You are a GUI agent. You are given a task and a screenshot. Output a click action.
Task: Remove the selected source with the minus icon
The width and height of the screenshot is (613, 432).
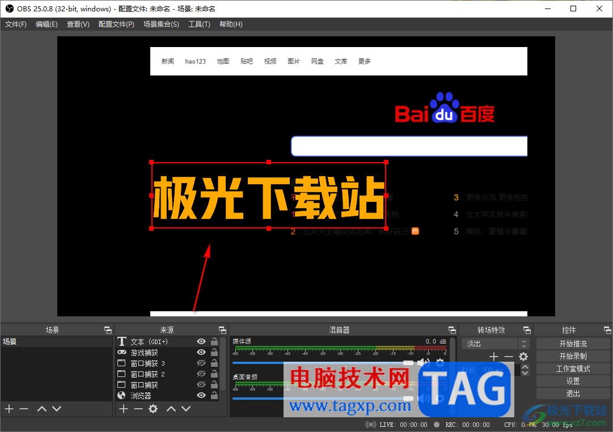pyautogui.click(x=138, y=409)
